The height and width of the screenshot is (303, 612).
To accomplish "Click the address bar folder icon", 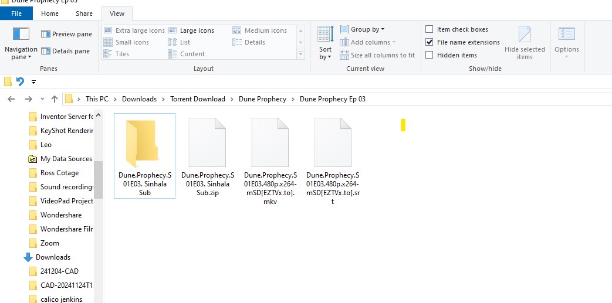I will [x=69, y=98].
